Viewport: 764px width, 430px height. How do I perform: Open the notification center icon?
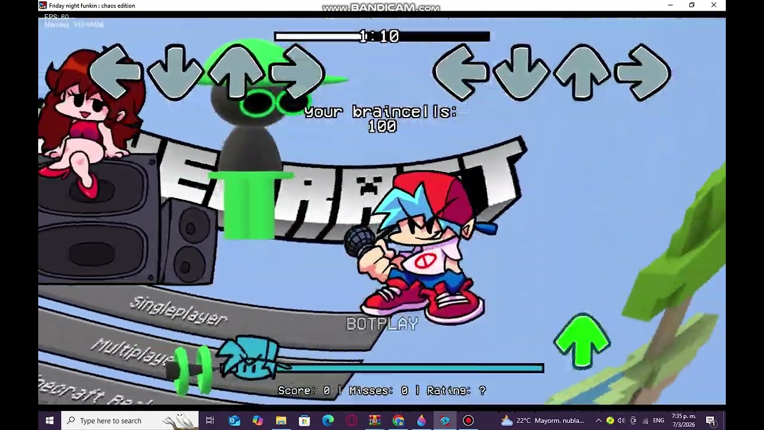(710, 420)
